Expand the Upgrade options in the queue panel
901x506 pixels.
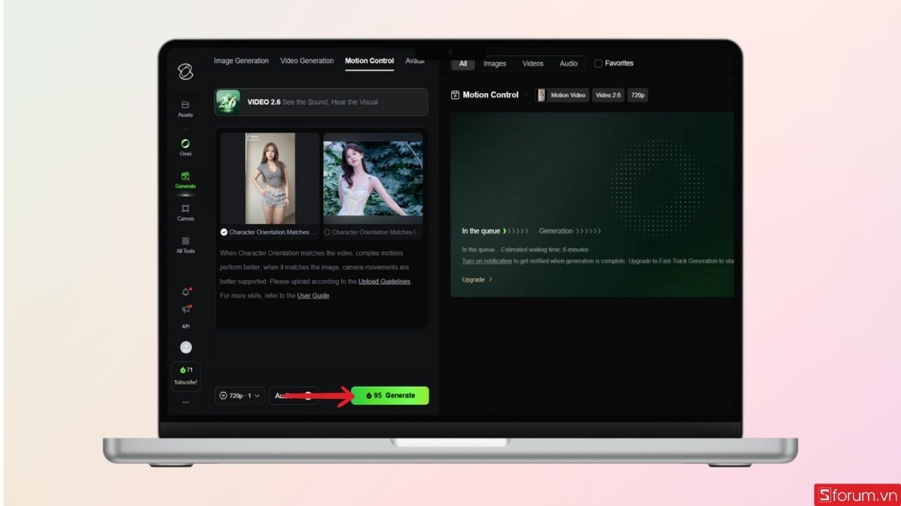pyautogui.click(x=475, y=279)
